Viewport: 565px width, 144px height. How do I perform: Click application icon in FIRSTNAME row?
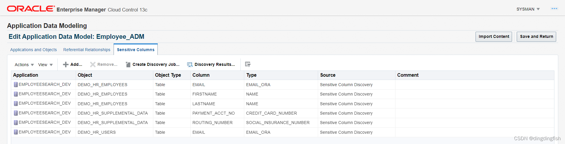click(16, 94)
